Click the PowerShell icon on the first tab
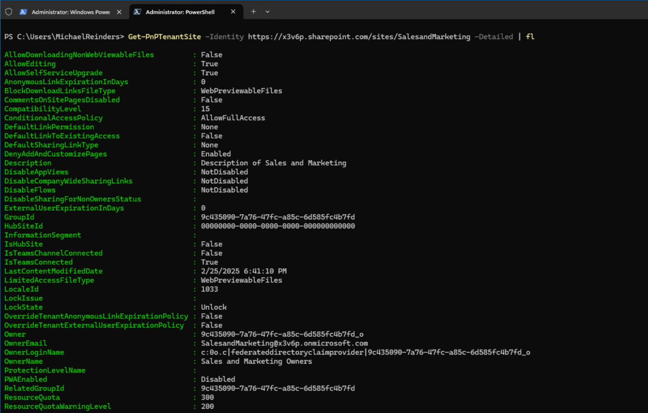This screenshot has height=413, width=648. point(23,12)
